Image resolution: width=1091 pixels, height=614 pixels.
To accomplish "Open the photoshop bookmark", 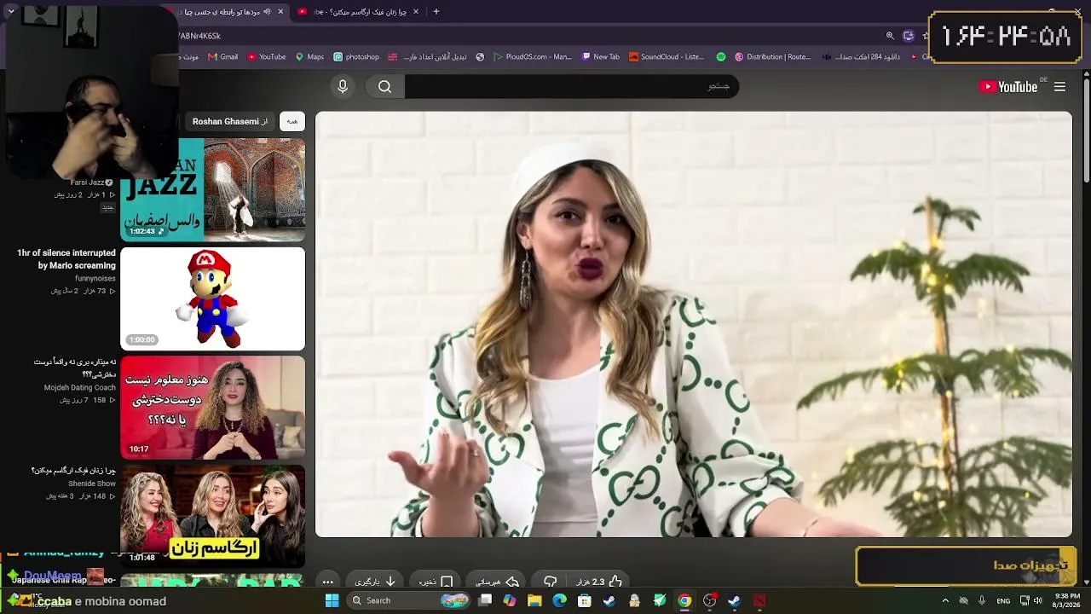I will [x=356, y=57].
